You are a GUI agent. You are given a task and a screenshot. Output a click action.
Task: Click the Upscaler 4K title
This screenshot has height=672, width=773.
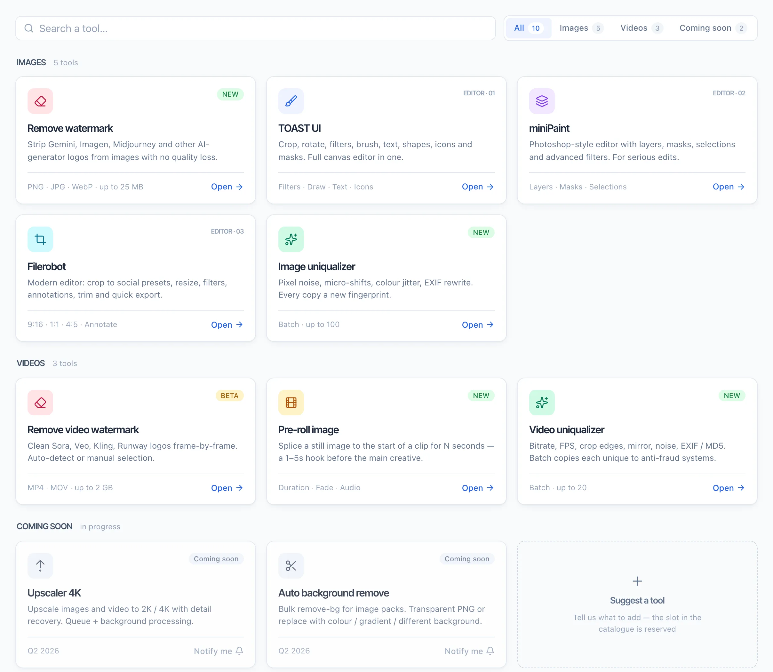tap(54, 593)
